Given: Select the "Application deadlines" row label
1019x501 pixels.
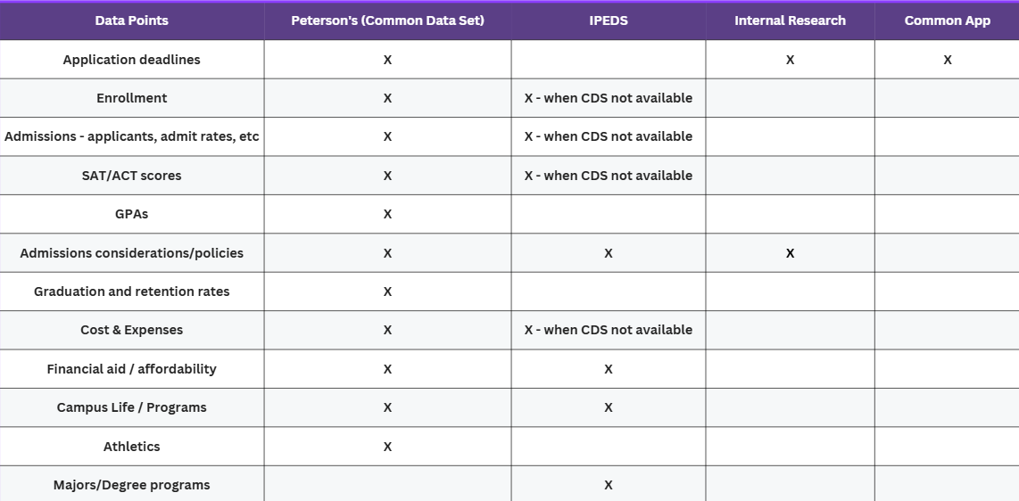Looking at the screenshot, I should pos(131,60).
